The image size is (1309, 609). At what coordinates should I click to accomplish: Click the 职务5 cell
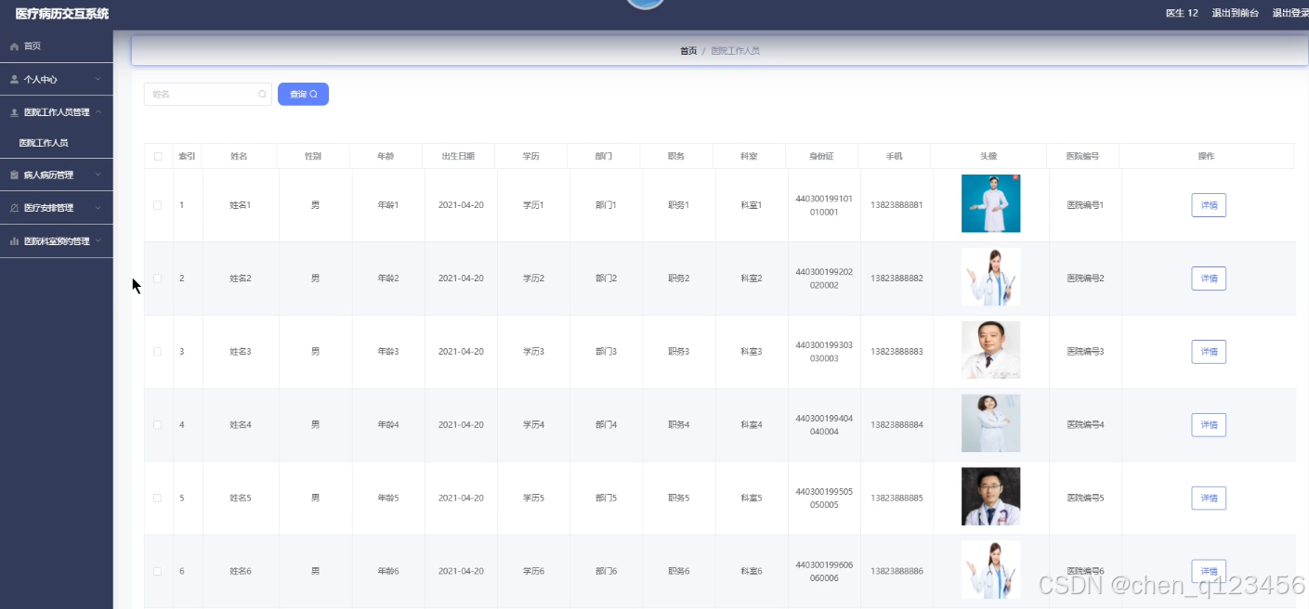tap(678, 499)
